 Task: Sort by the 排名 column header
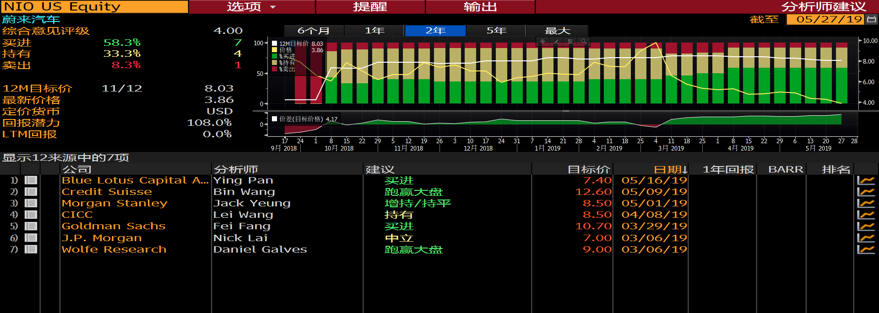(830, 169)
